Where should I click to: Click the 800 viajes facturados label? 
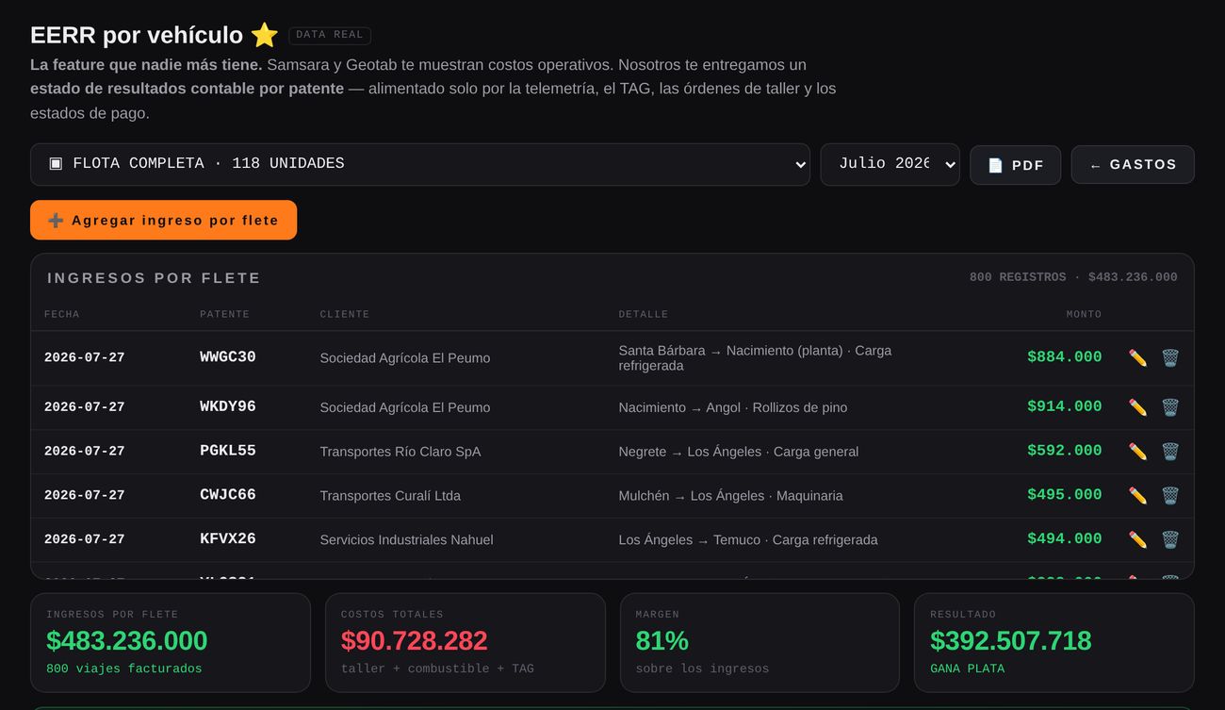(x=124, y=669)
